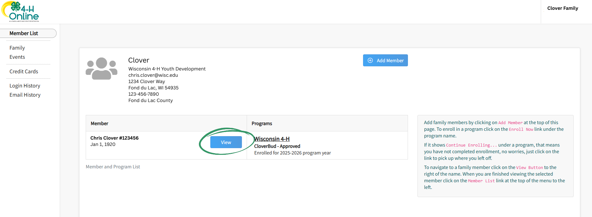Click the family group avatar icon
Viewport: 592px width, 217px height.
102,69
